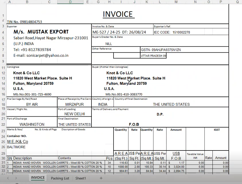The width and height of the screenshot is (242, 184).
Task: Open the Sheet1 tab
Action: pyautogui.click(x=81, y=178)
